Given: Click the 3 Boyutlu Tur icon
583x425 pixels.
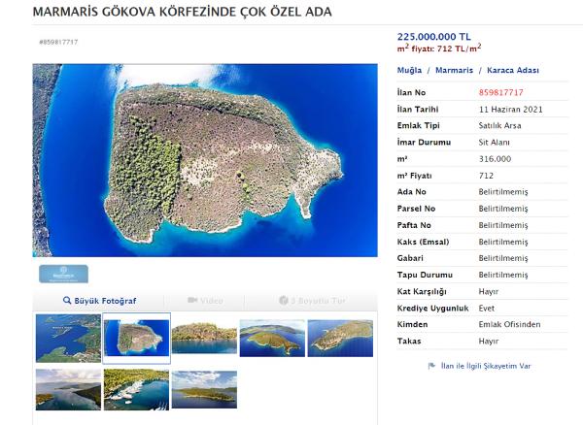Looking at the screenshot, I should (x=284, y=300).
